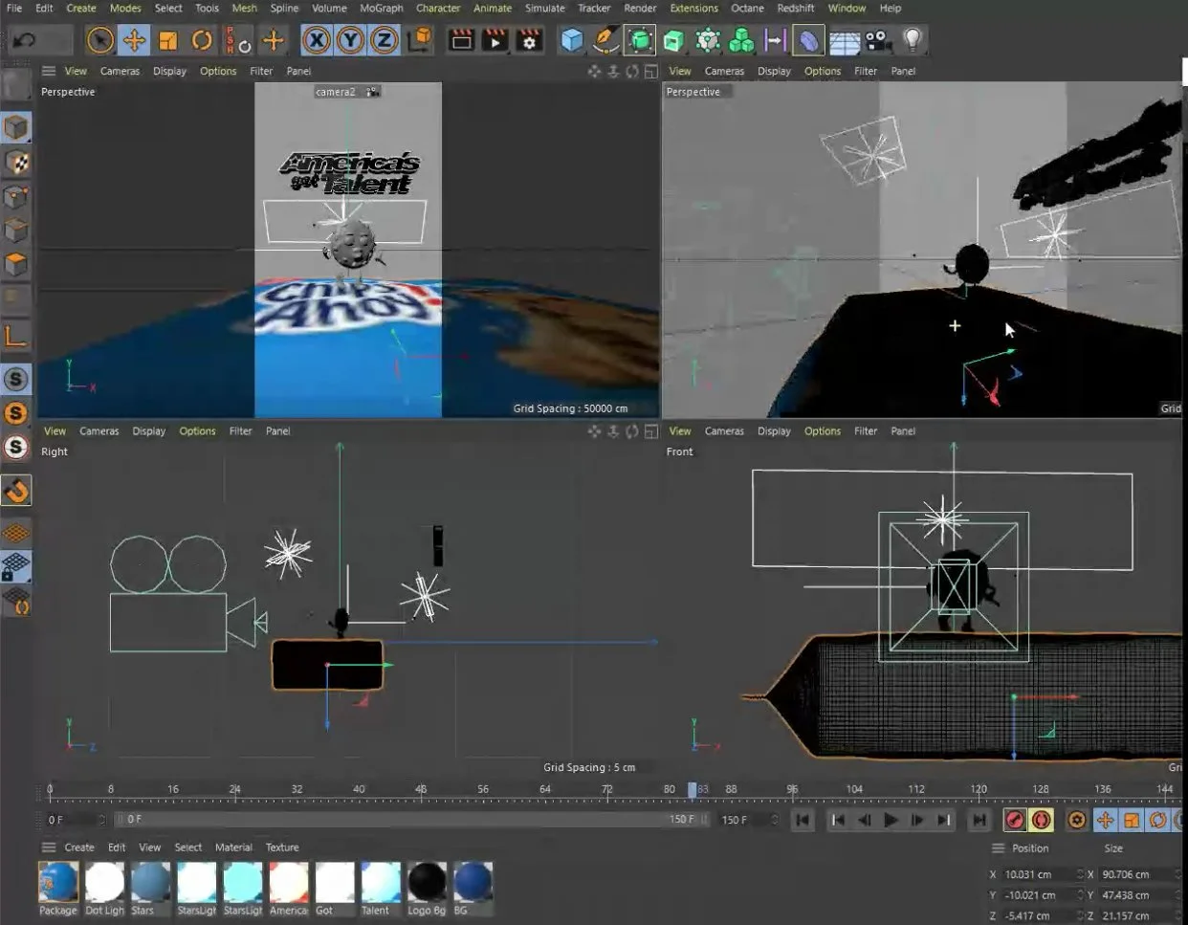Open the Octane menu
This screenshot has width=1188, height=925.
pos(748,8)
